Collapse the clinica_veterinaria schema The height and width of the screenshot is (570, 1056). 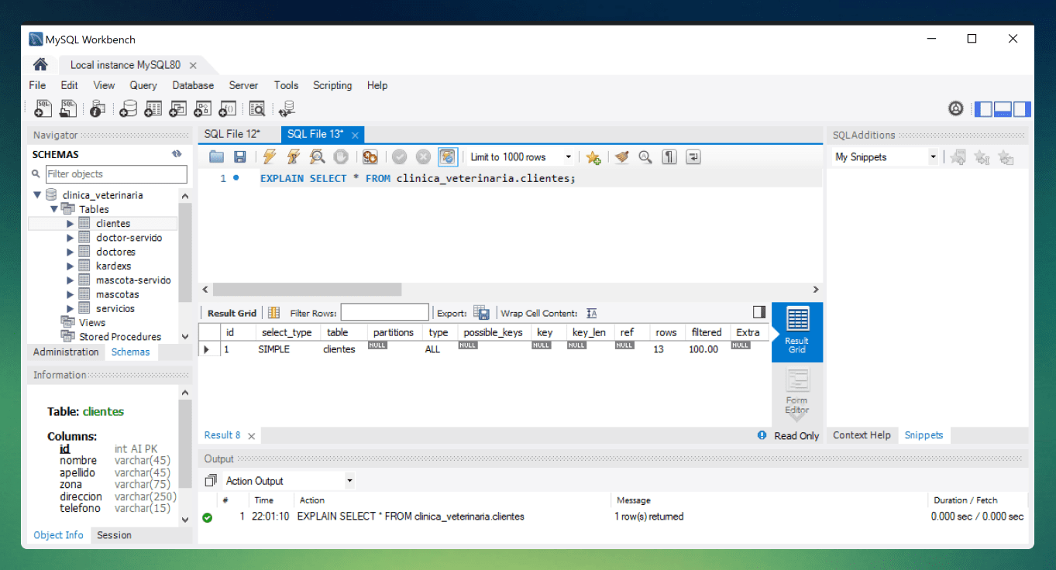(37, 195)
